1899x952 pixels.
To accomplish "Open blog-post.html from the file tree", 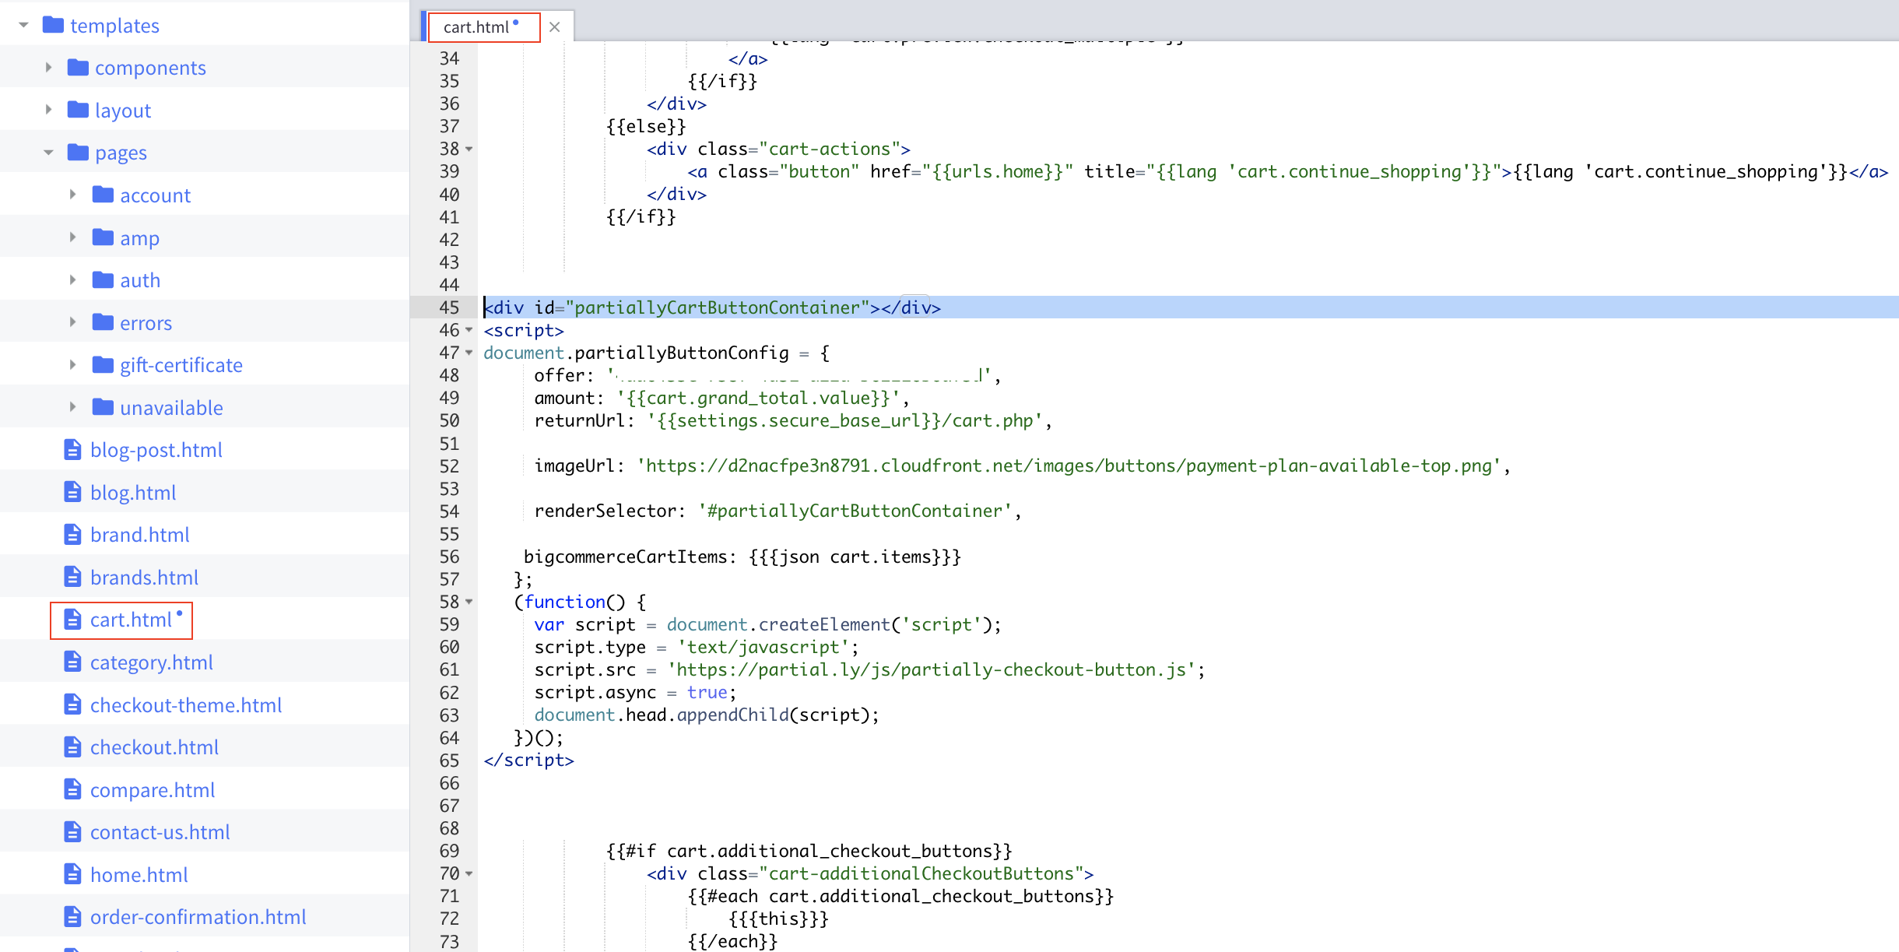I will pyautogui.click(x=156, y=450).
